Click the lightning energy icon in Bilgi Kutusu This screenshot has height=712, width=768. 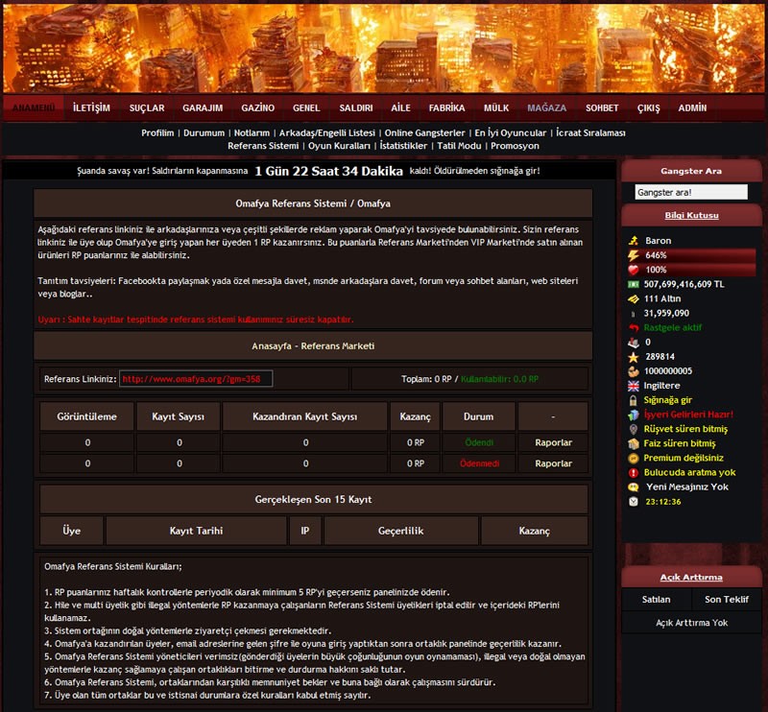633,255
